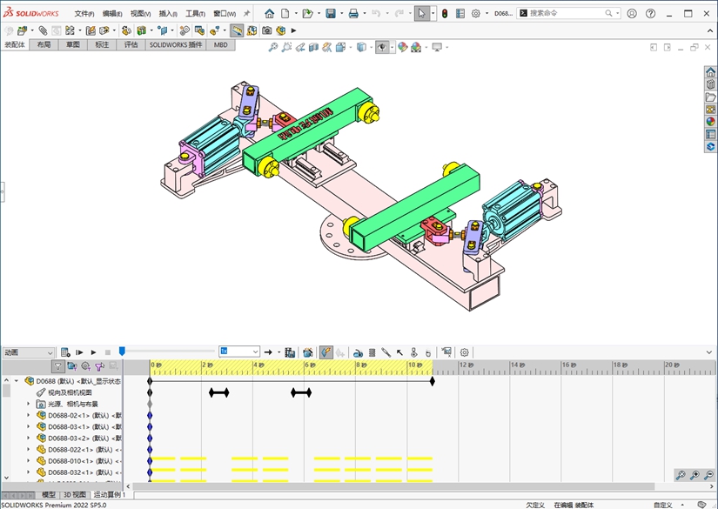Toggle the Select arrow tool in top toolbar
The width and height of the screenshot is (718, 509).
click(422, 14)
